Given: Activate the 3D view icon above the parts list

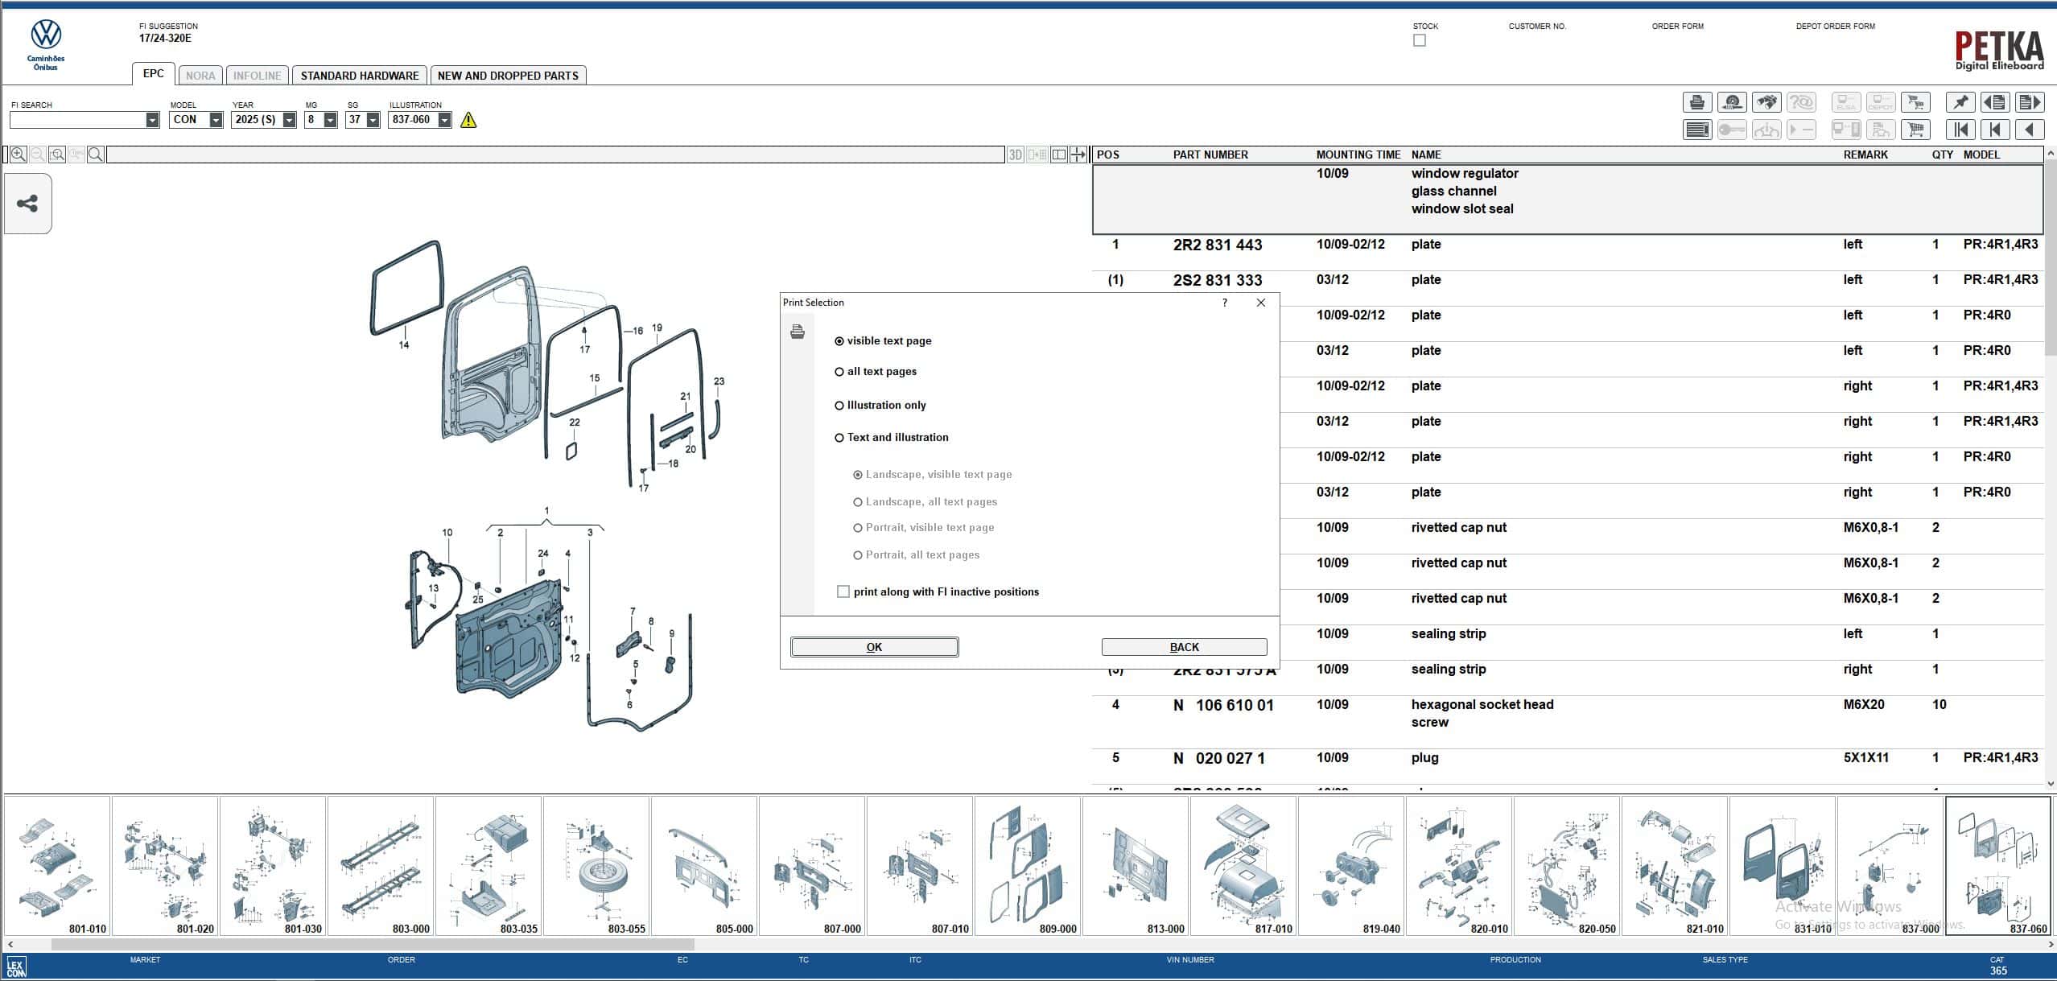Looking at the screenshot, I should point(1016,154).
